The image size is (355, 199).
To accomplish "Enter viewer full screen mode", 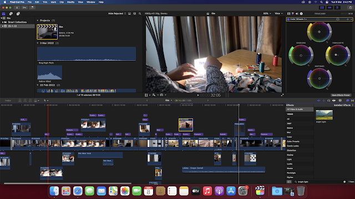I will click(x=282, y=95).
